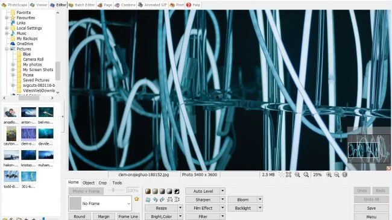
Task: Click folder tree horizontal scrollbar
Action: pyautogui.click(x=28, y=98)
